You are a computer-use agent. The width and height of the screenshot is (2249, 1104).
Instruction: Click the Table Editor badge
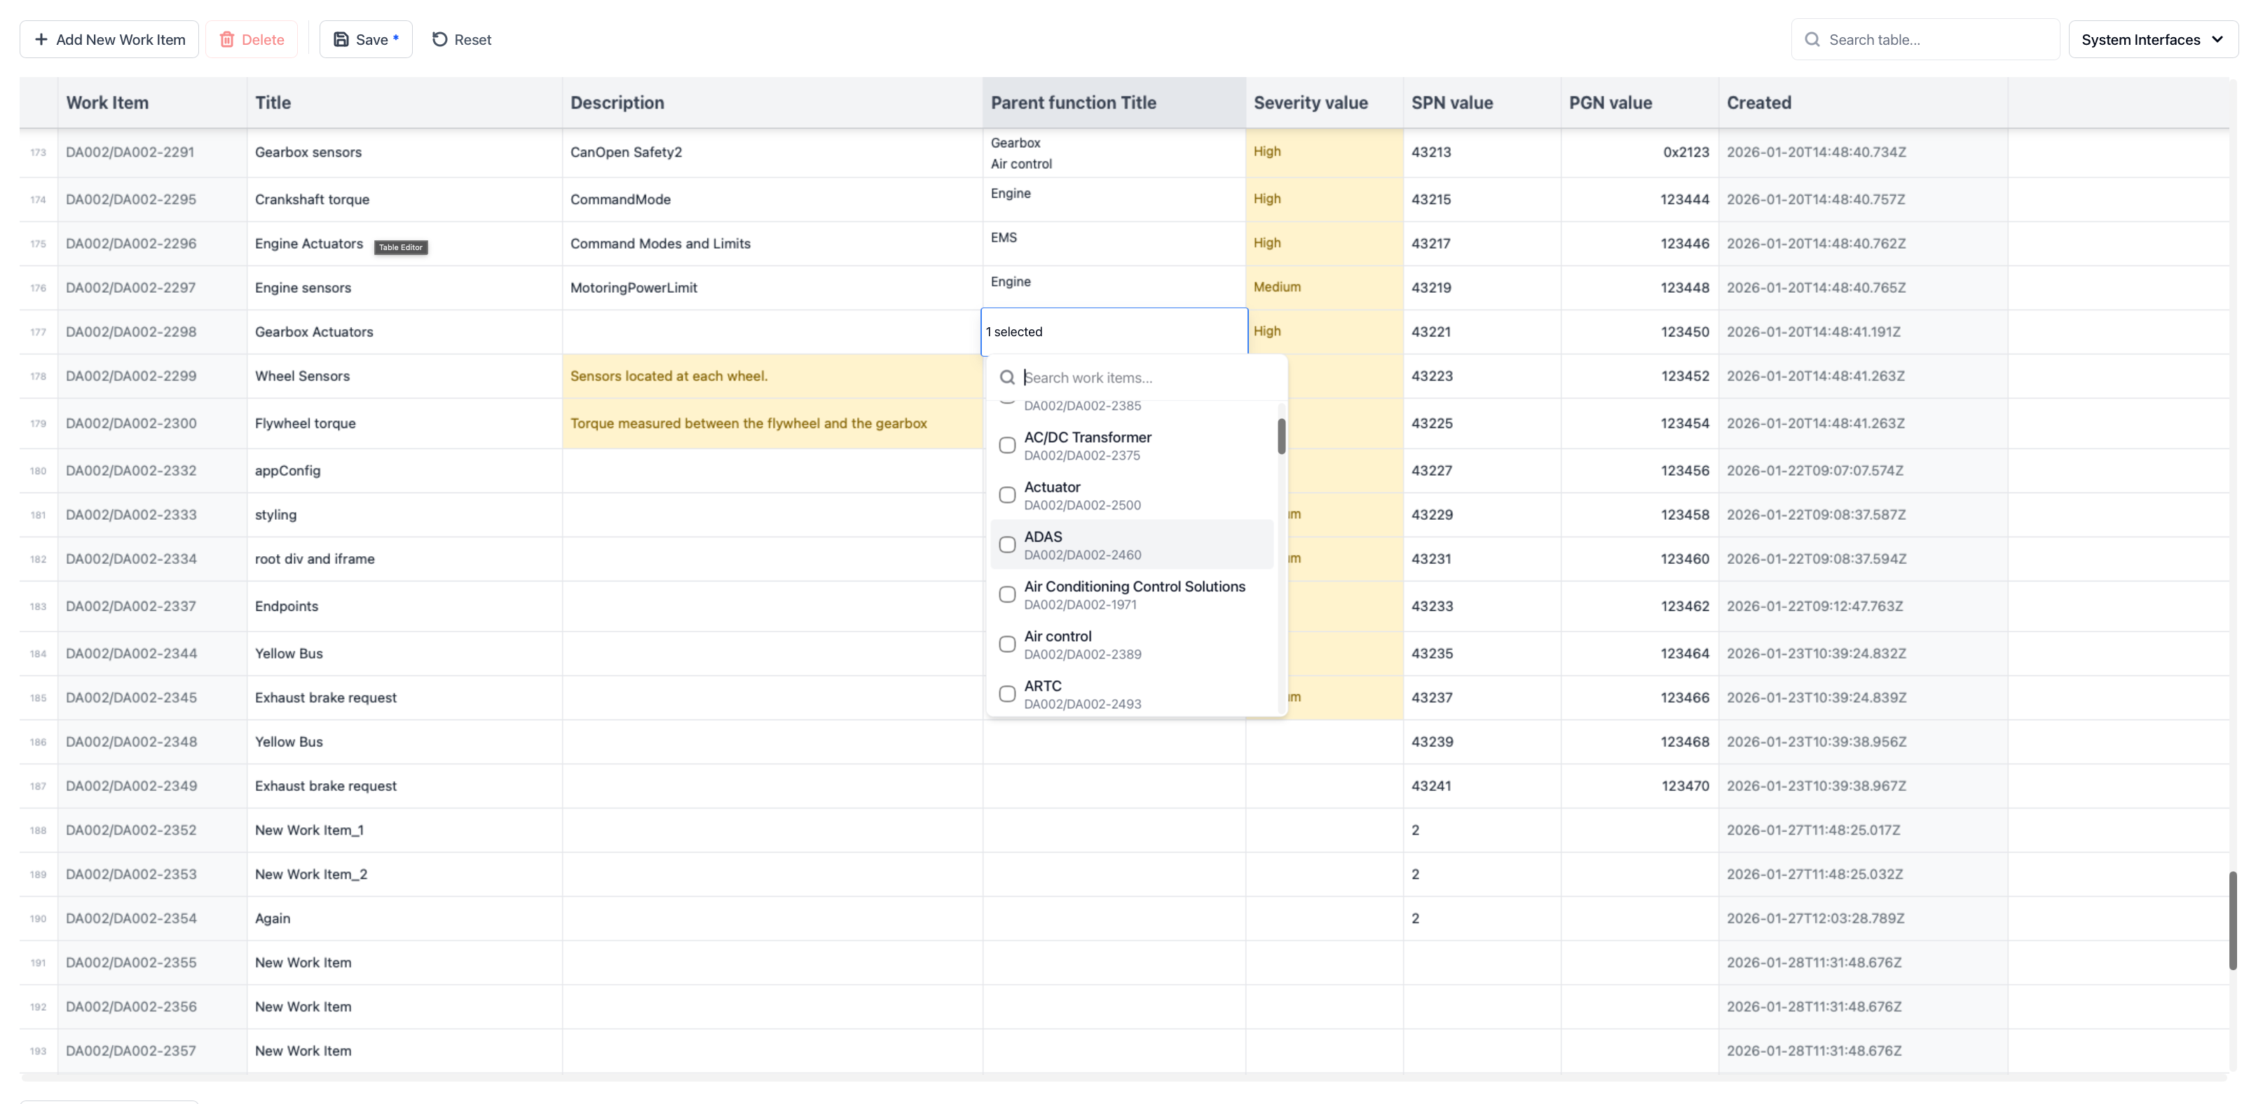(401, 247)
